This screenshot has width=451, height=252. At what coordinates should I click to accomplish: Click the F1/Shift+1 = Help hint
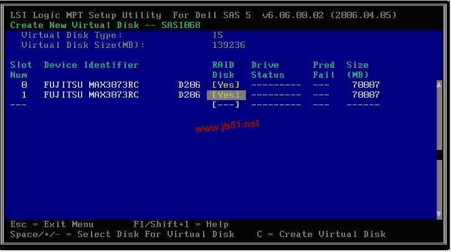tap(181, 224)
